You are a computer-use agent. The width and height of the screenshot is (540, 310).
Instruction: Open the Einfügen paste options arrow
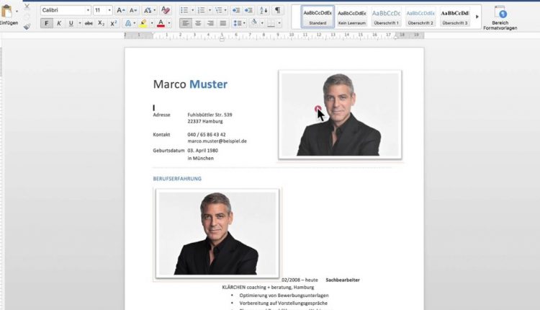17,12
